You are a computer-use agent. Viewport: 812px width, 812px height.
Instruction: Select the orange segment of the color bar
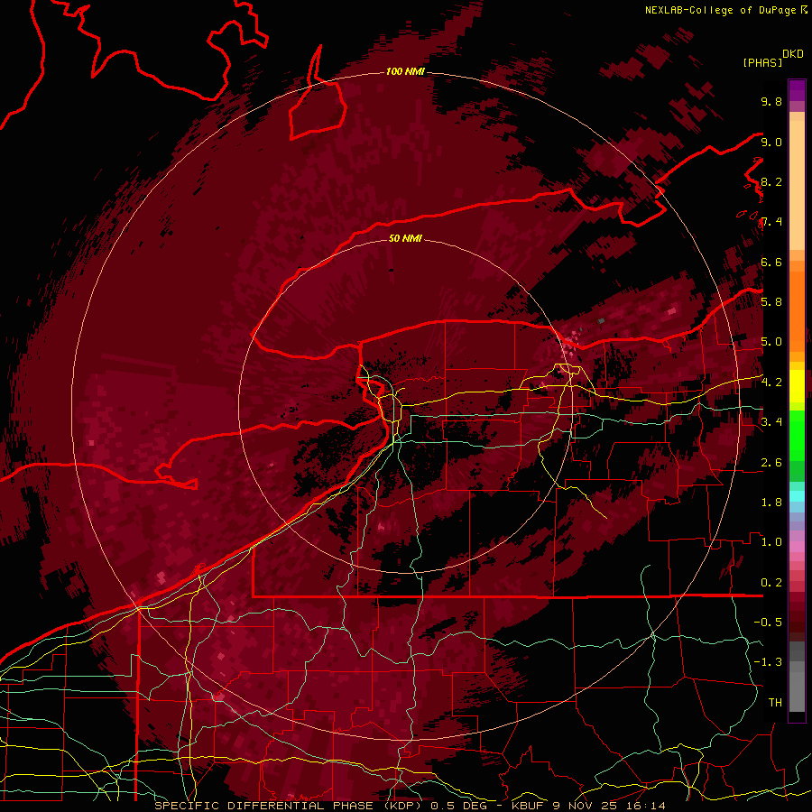click(797, 311)
